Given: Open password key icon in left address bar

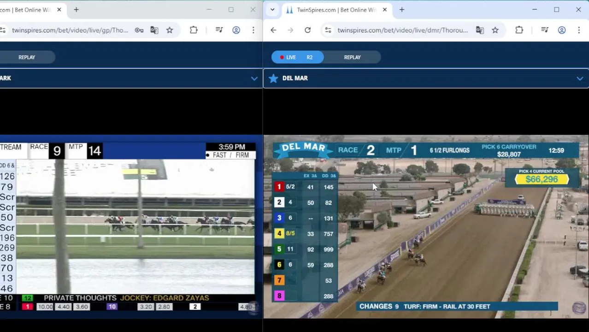Looking at the screenshot, I should [x=139, y=30].
